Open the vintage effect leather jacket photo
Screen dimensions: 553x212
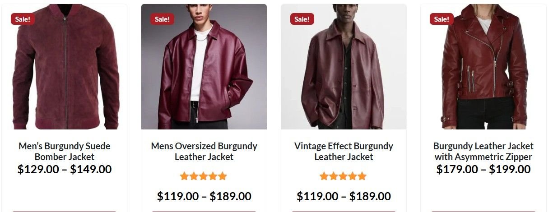pos(344,67)
